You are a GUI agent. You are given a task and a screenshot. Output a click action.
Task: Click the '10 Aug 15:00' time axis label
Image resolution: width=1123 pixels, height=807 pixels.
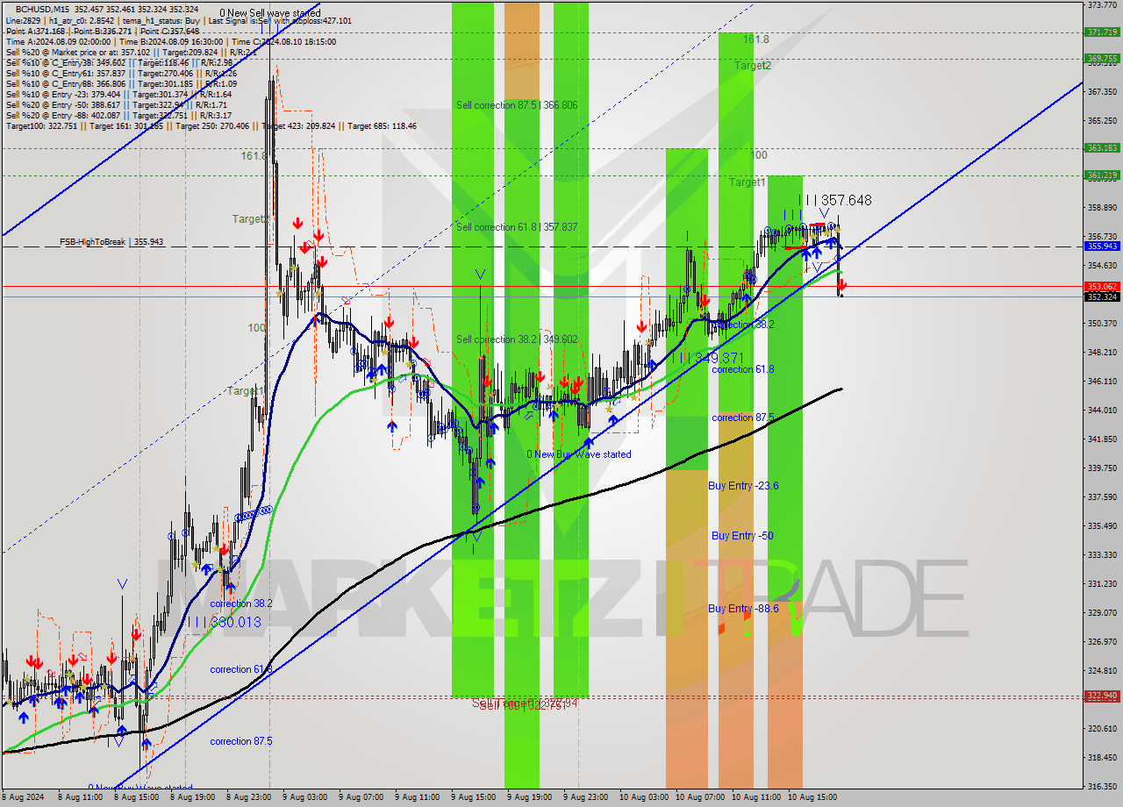click(x=812, y=797)
